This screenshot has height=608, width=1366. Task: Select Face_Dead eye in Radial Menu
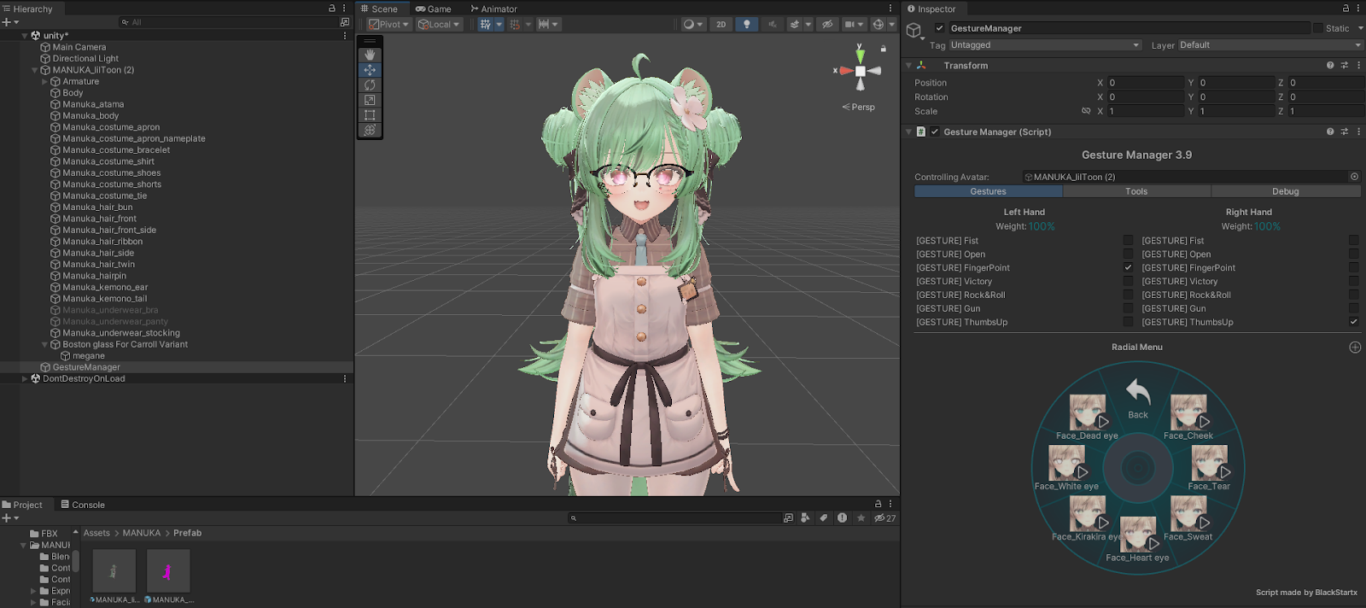pyautogui.click(x=1087, y=417)
